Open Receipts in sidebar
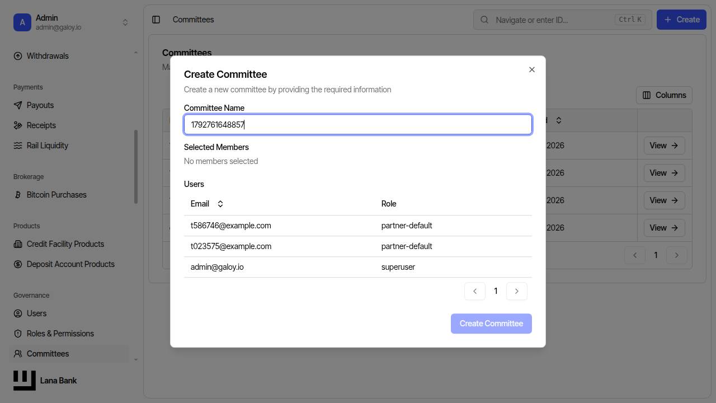Image resolution: width=716 pixels, height=403 pixels. coord(69,125)
